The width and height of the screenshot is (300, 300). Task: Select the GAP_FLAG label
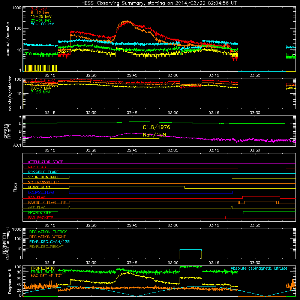pyautogui.click(x=37, y=167)
